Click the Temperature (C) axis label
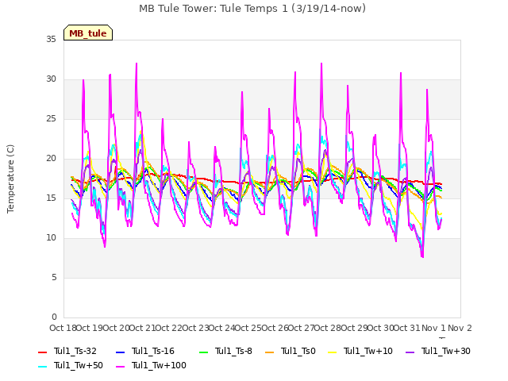Viewport: 508px width, 381px height. [x=10, y=179]
